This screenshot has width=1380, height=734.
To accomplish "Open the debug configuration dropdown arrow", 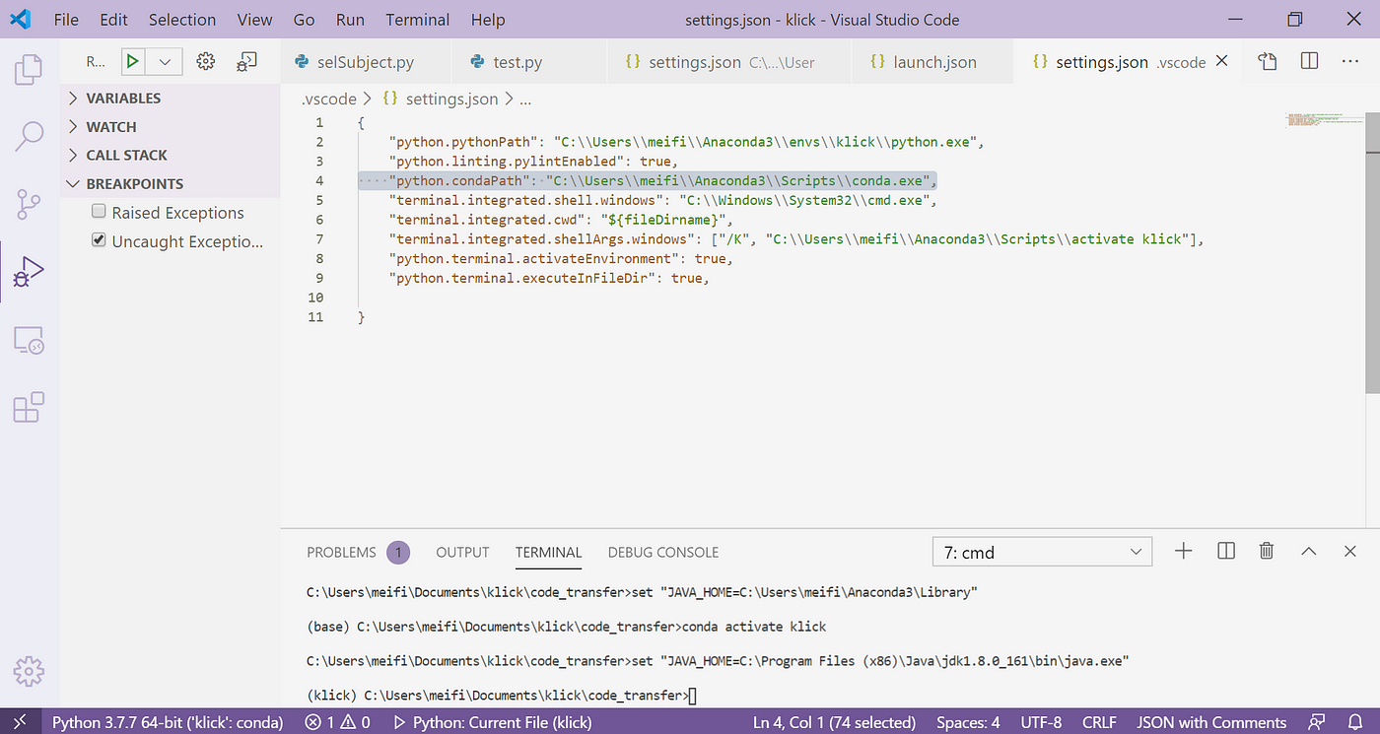I will coord(165,62).
